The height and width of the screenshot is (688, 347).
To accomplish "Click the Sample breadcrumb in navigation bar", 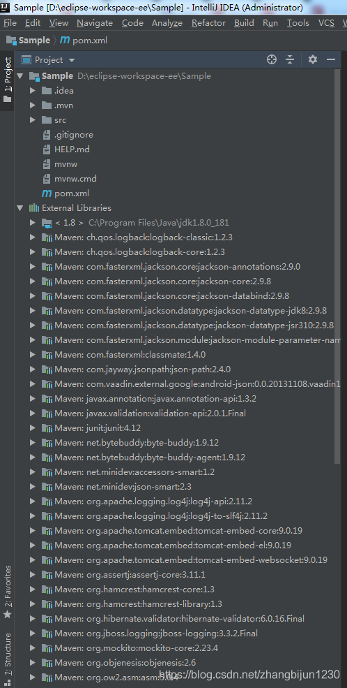I will pyautogui.click(x=34, y=41).
